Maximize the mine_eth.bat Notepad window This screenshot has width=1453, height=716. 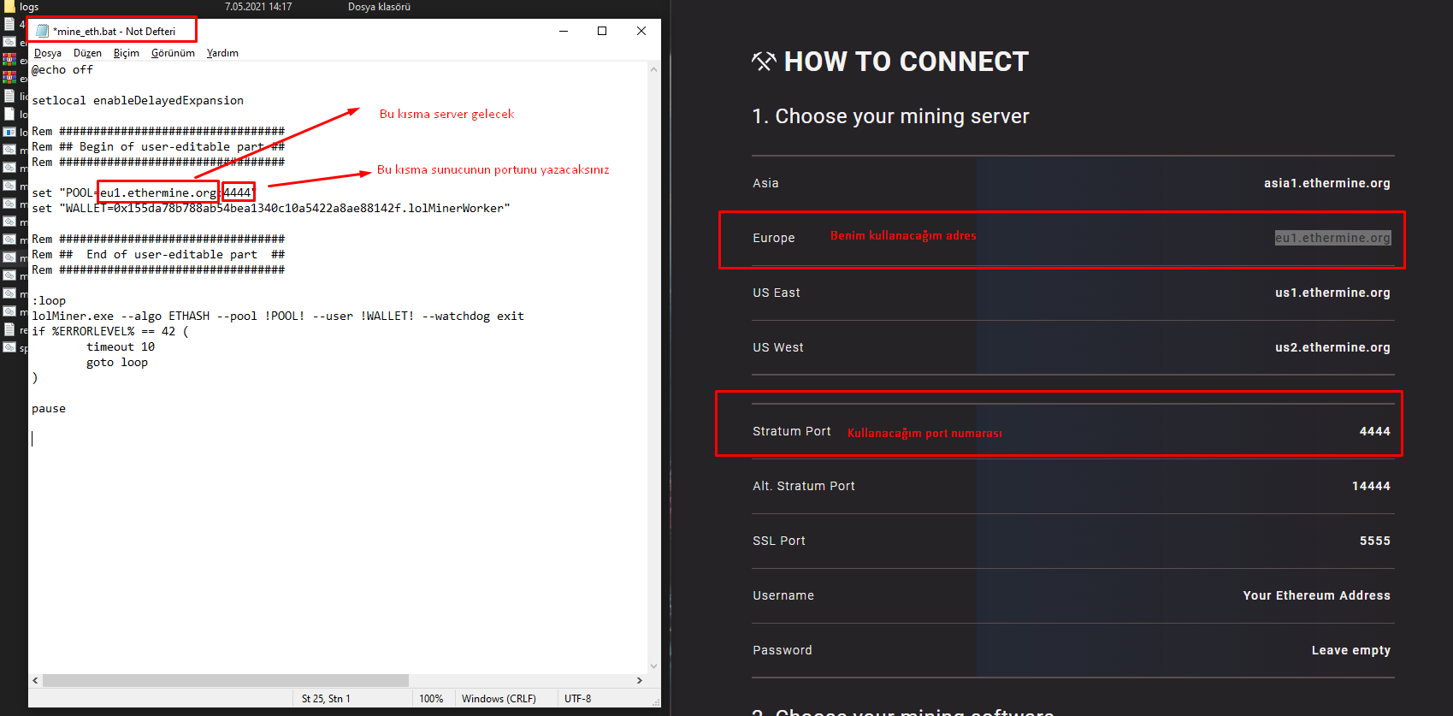click(602, 31)
